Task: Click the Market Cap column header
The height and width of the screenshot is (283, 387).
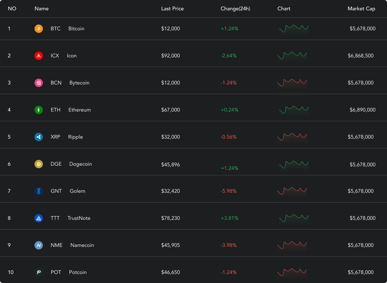Action: [362, 9]
